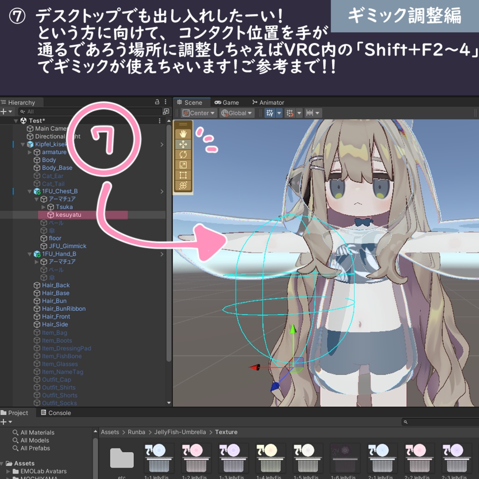Select the 1-6 JellyFis texture thumbnail
The height and width of the screenshot is (479, 479).
coord(345,461)
